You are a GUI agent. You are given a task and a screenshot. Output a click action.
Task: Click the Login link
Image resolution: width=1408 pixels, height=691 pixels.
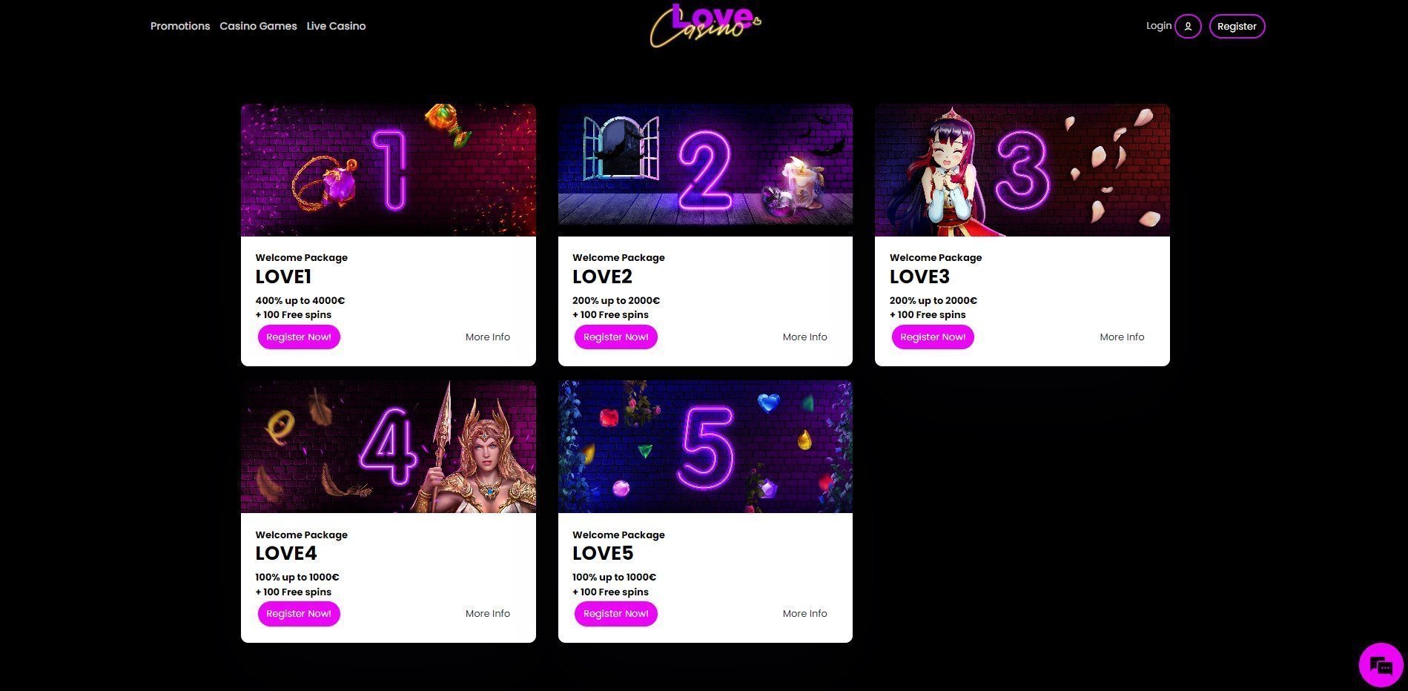coord(1159,25)
